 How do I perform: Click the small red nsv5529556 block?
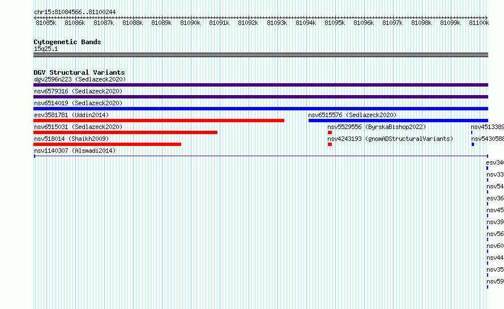pos(330,132)
